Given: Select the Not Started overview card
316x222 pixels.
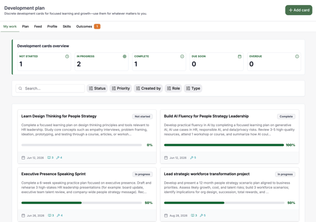Looking at the screenshot, I should click(44, 61).
